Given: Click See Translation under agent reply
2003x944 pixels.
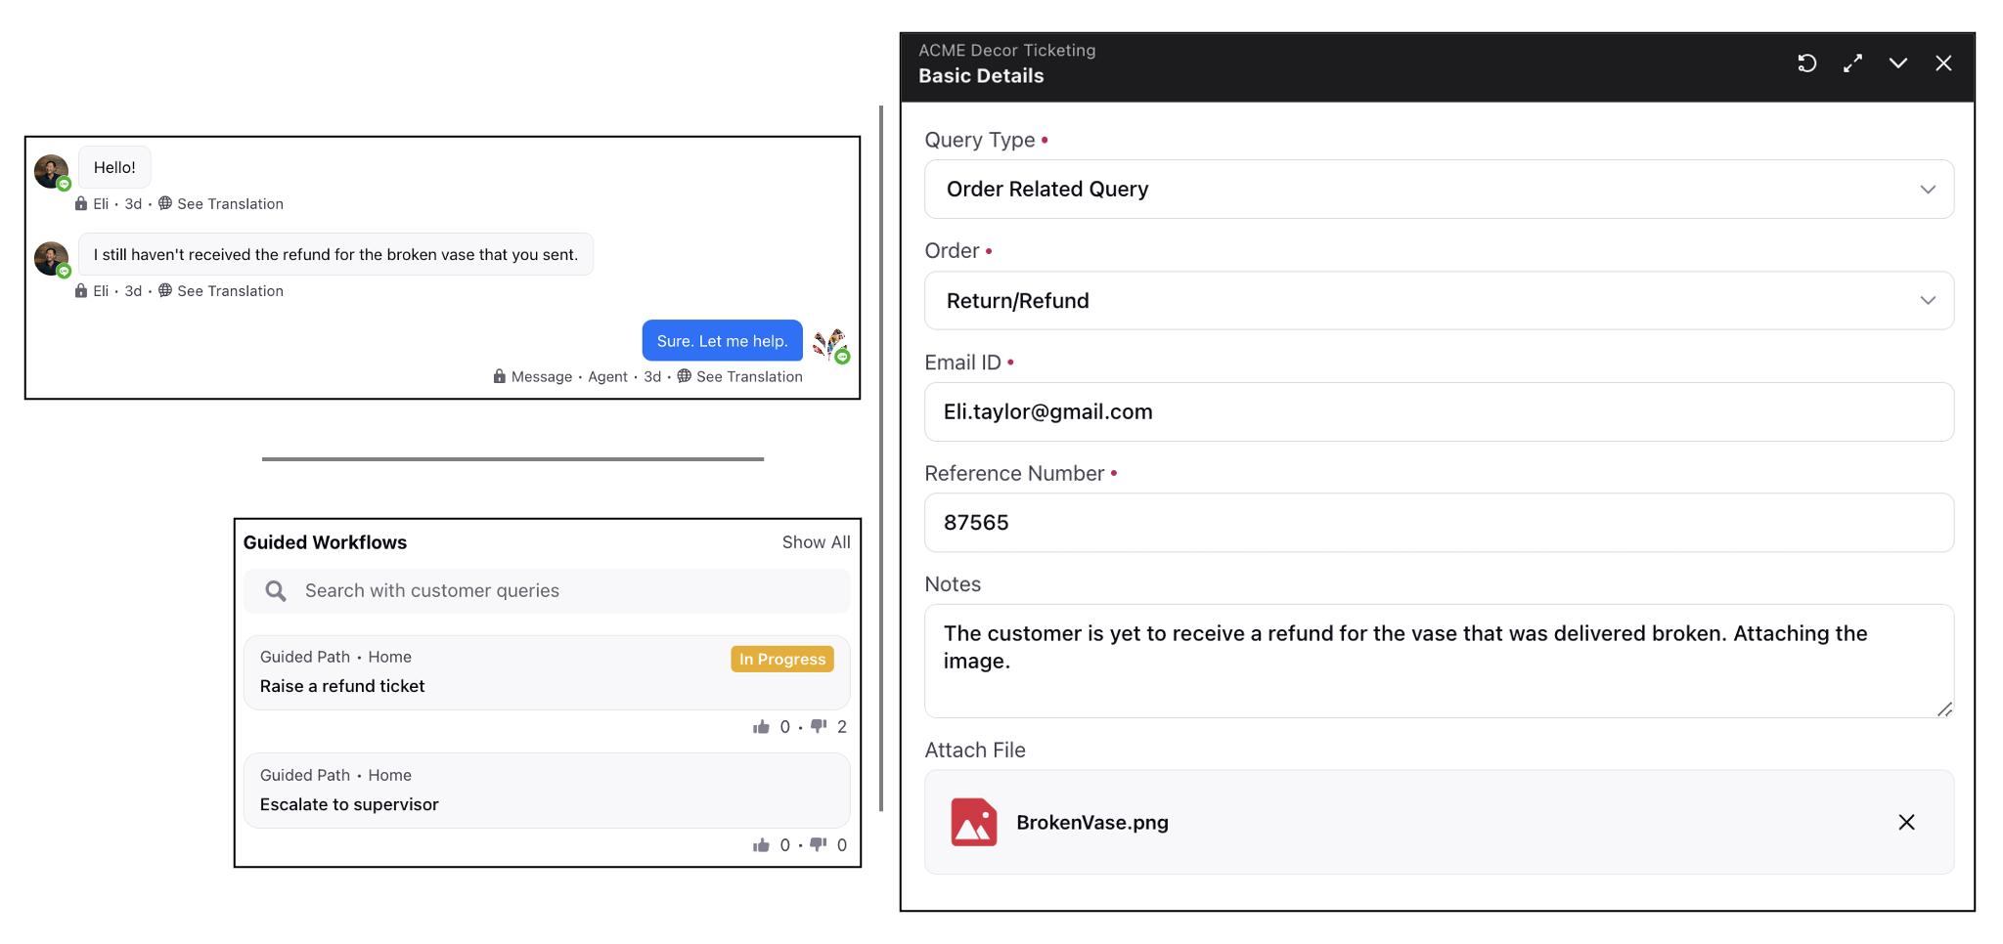Looking at the screenshot, I should [749, 377].
